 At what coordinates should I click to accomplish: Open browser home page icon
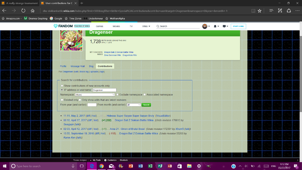[33, 11]
